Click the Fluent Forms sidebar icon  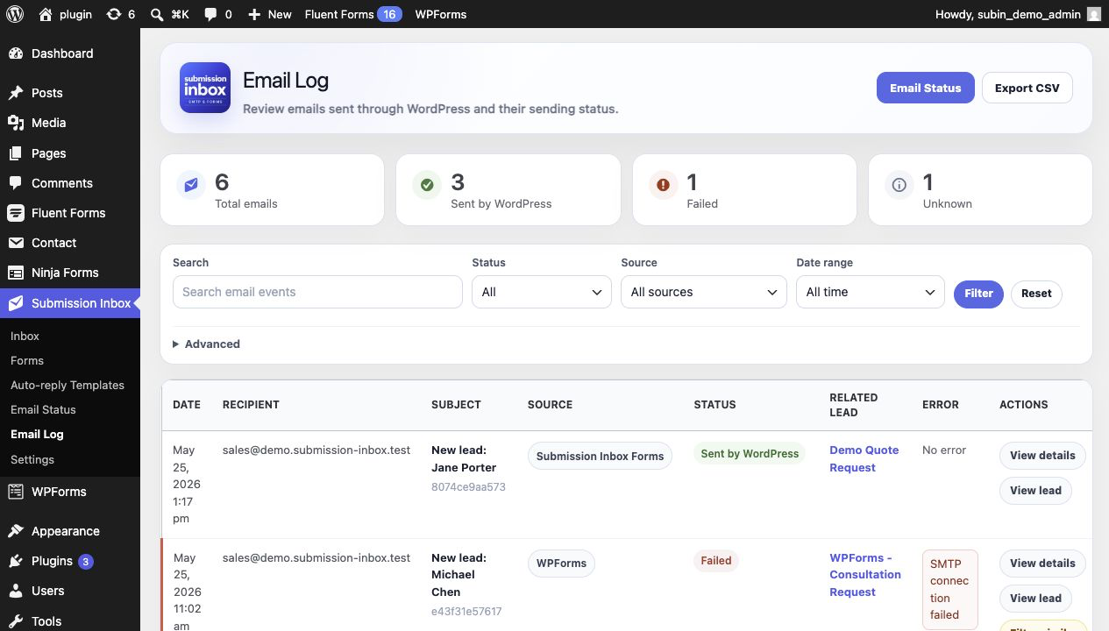point(16,213)
